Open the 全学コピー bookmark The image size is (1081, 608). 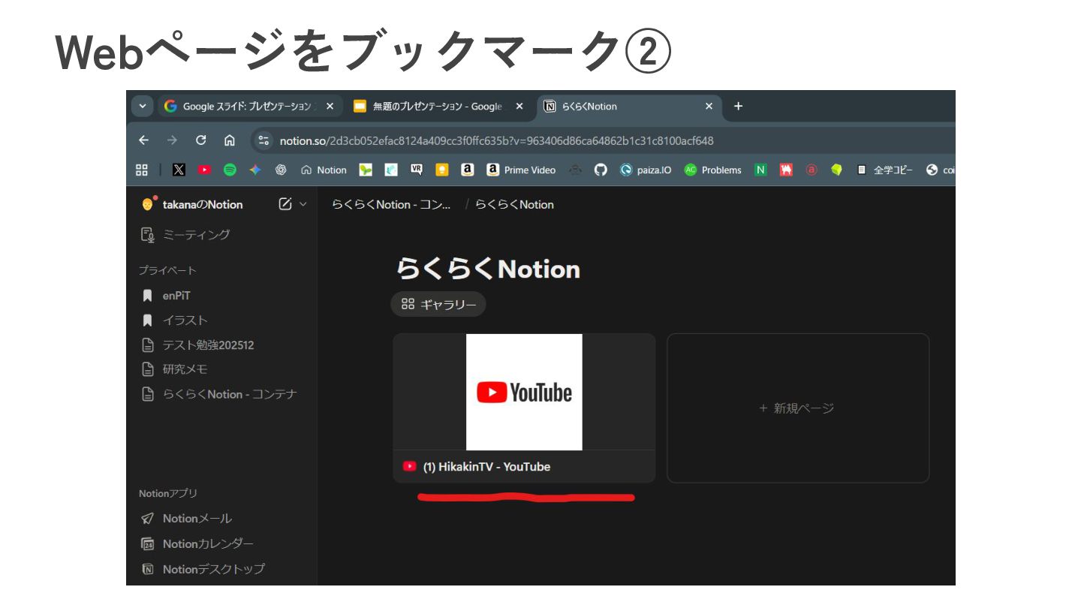click(885, 170)
